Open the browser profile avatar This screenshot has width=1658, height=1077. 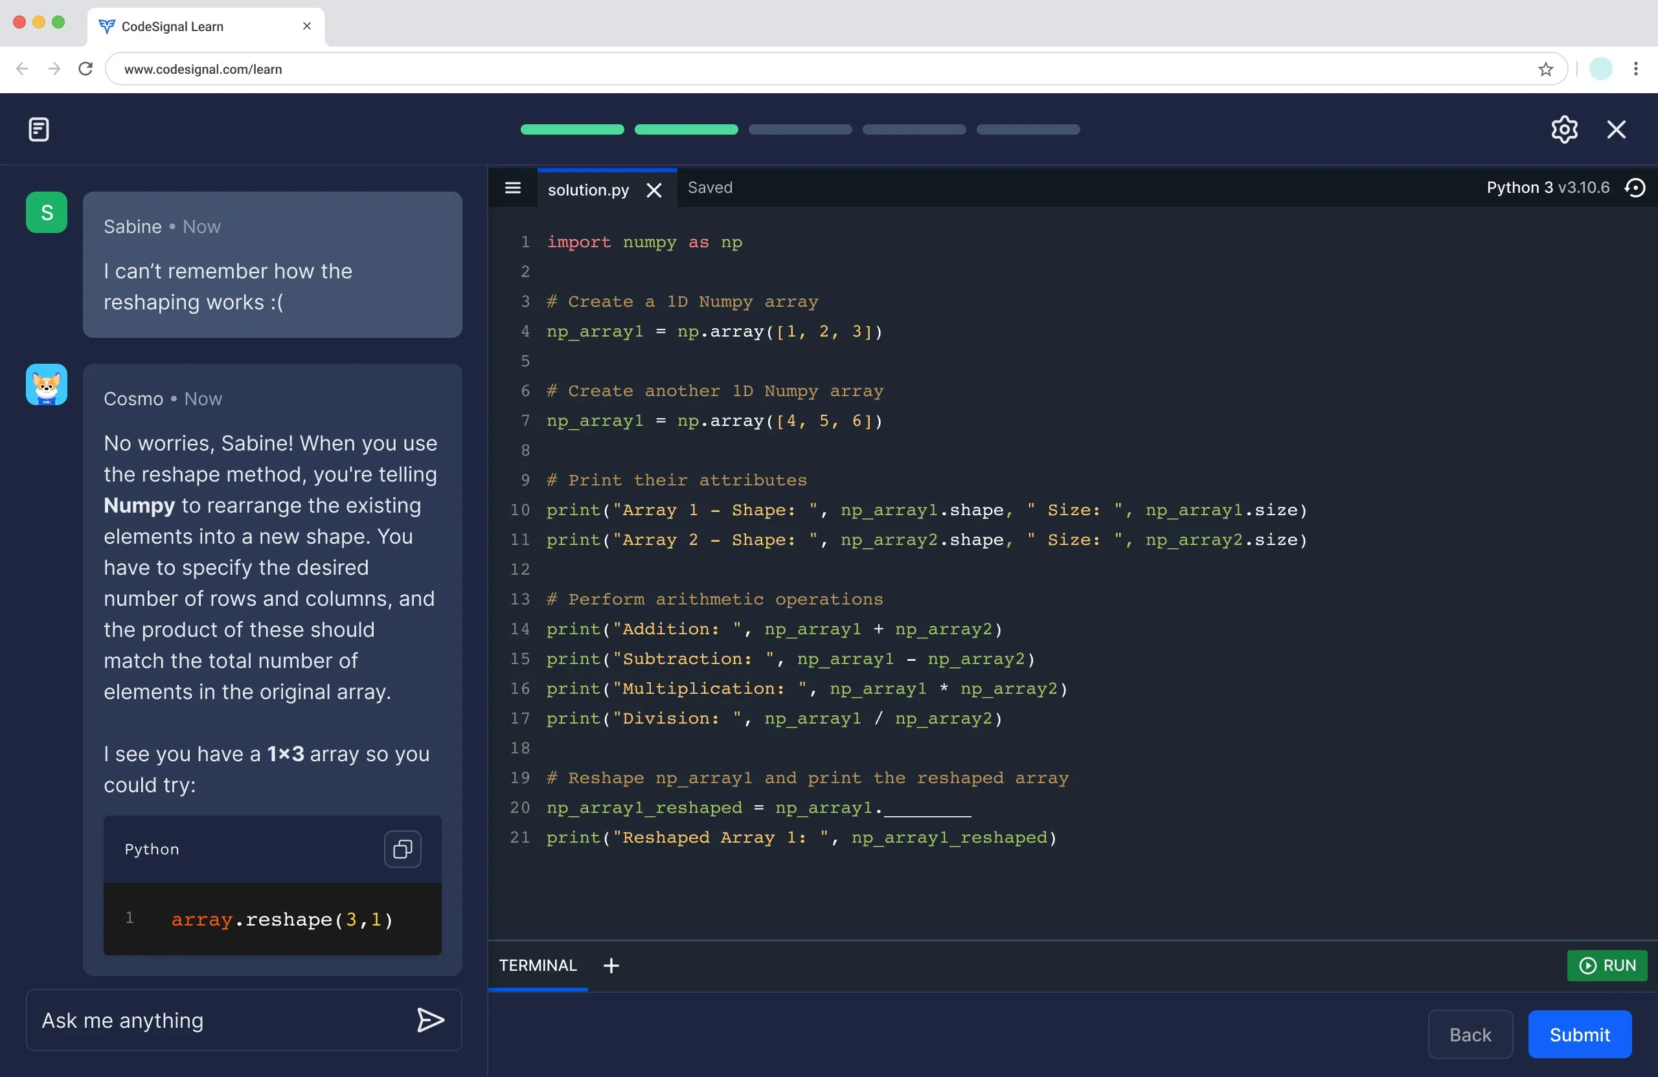1600,68
